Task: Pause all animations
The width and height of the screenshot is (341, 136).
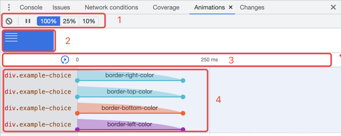Action: [28, 21]
